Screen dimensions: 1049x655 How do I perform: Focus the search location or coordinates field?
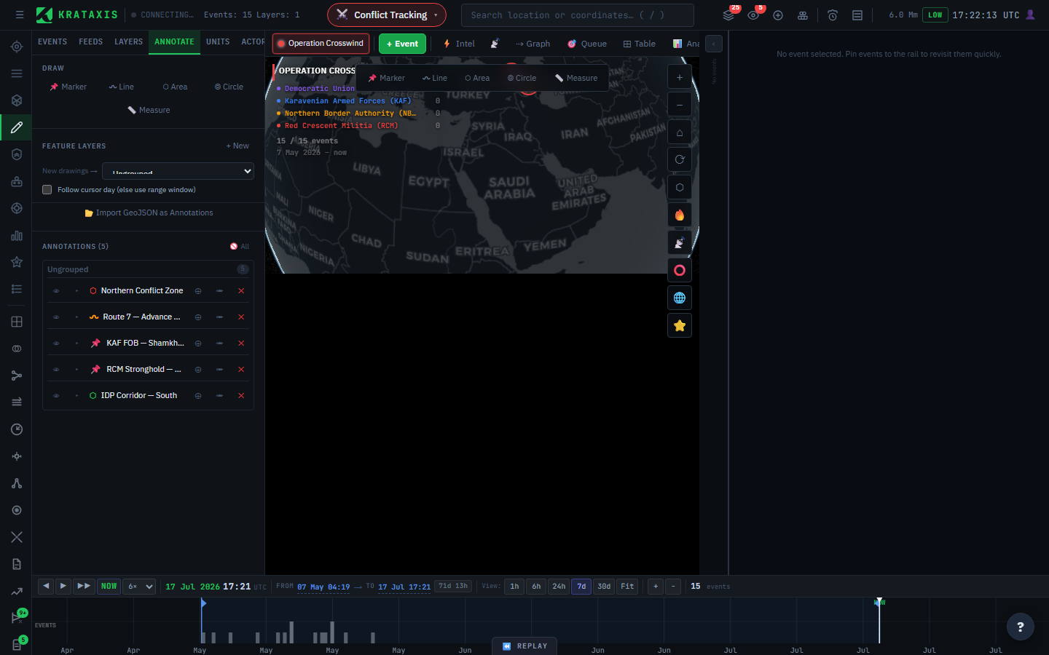point(577,15)
